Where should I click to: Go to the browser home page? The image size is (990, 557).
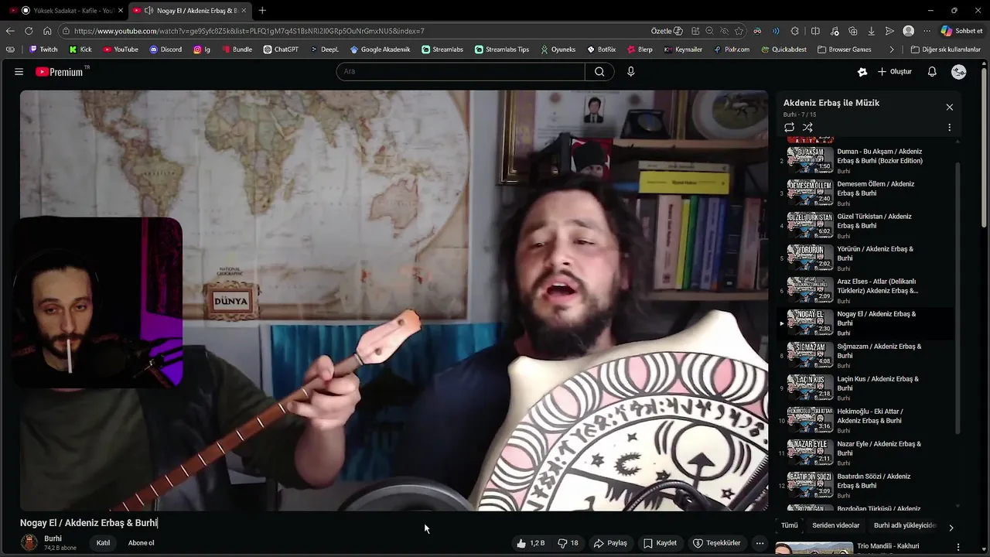(47, 31)
